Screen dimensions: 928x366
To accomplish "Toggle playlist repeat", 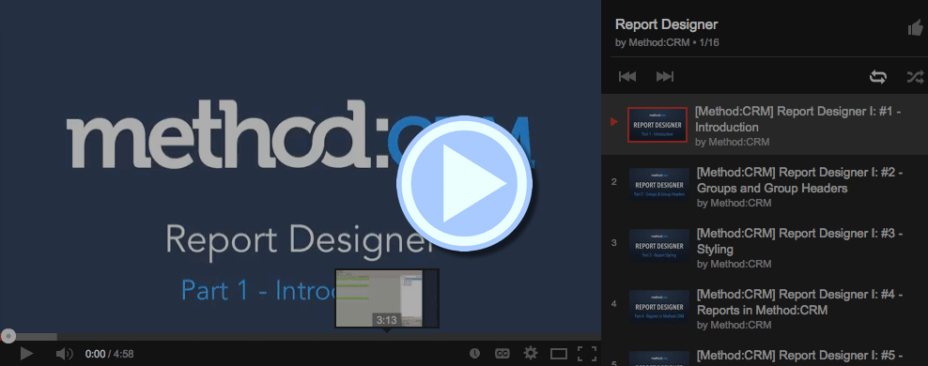I will (877, 77).
